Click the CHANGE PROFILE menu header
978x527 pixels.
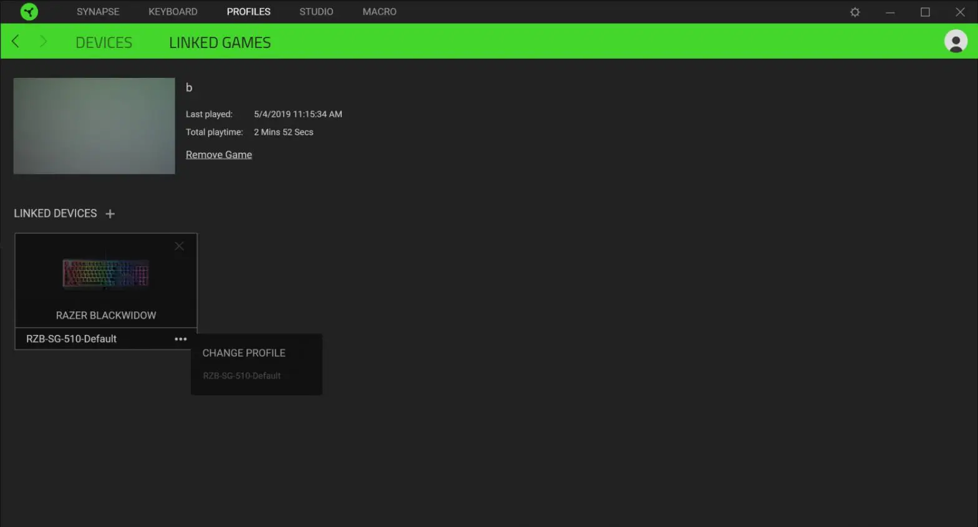click(x=244, y=353)
